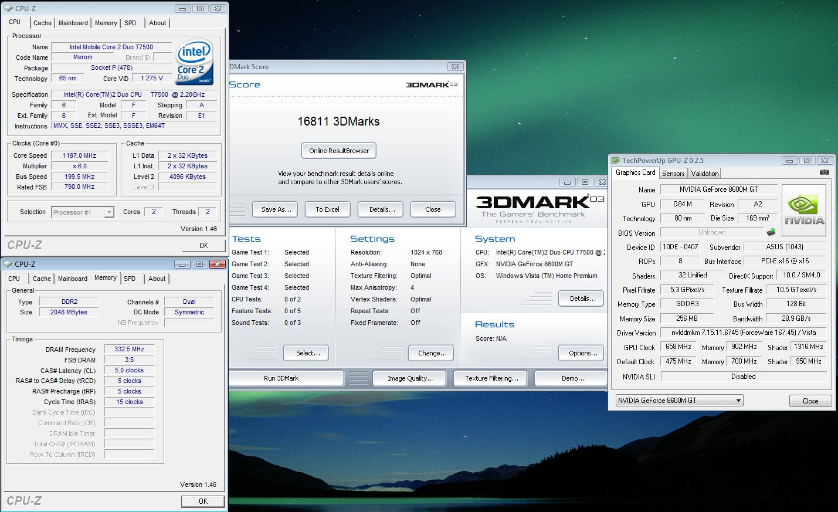The image size is (838, 512).
Task: Click Details... under System
Action: [582, 299]
